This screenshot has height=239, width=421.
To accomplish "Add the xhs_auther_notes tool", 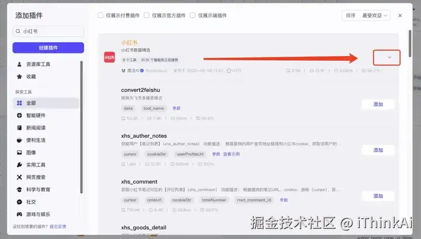I will pos(378,150).
